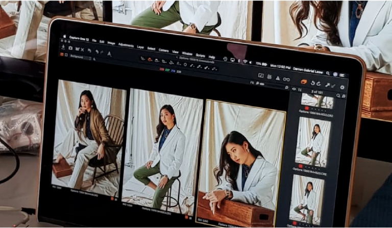Toggle orange Edit Selected Variants button
Image resolution: width=392 pixels, height=228 pixels.
click(x=304, y=82)
